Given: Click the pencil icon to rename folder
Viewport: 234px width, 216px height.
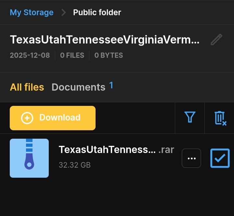Looking at the screenshot, I should coord(216,40).
